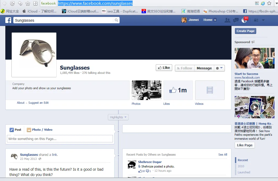Click the browser address bar URL

point(95,3)
